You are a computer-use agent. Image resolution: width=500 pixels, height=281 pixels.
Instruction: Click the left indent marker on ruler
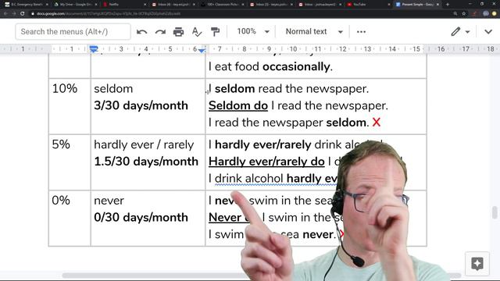point(94,49)
